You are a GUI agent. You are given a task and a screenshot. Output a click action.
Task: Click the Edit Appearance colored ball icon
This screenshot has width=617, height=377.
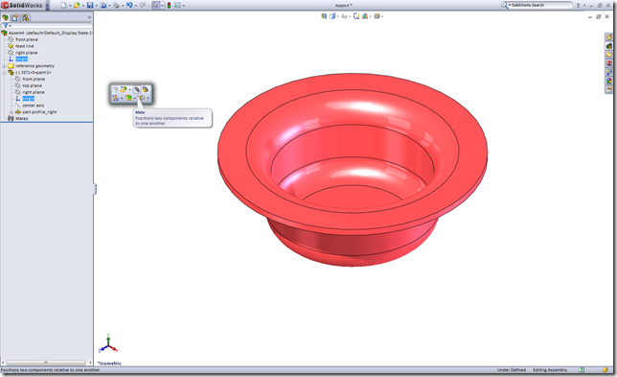coord(365,16)
